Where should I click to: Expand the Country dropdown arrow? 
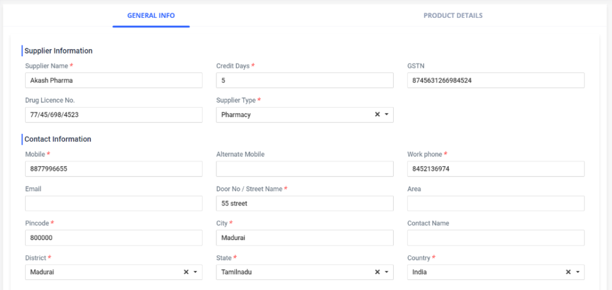click(578, 272)
